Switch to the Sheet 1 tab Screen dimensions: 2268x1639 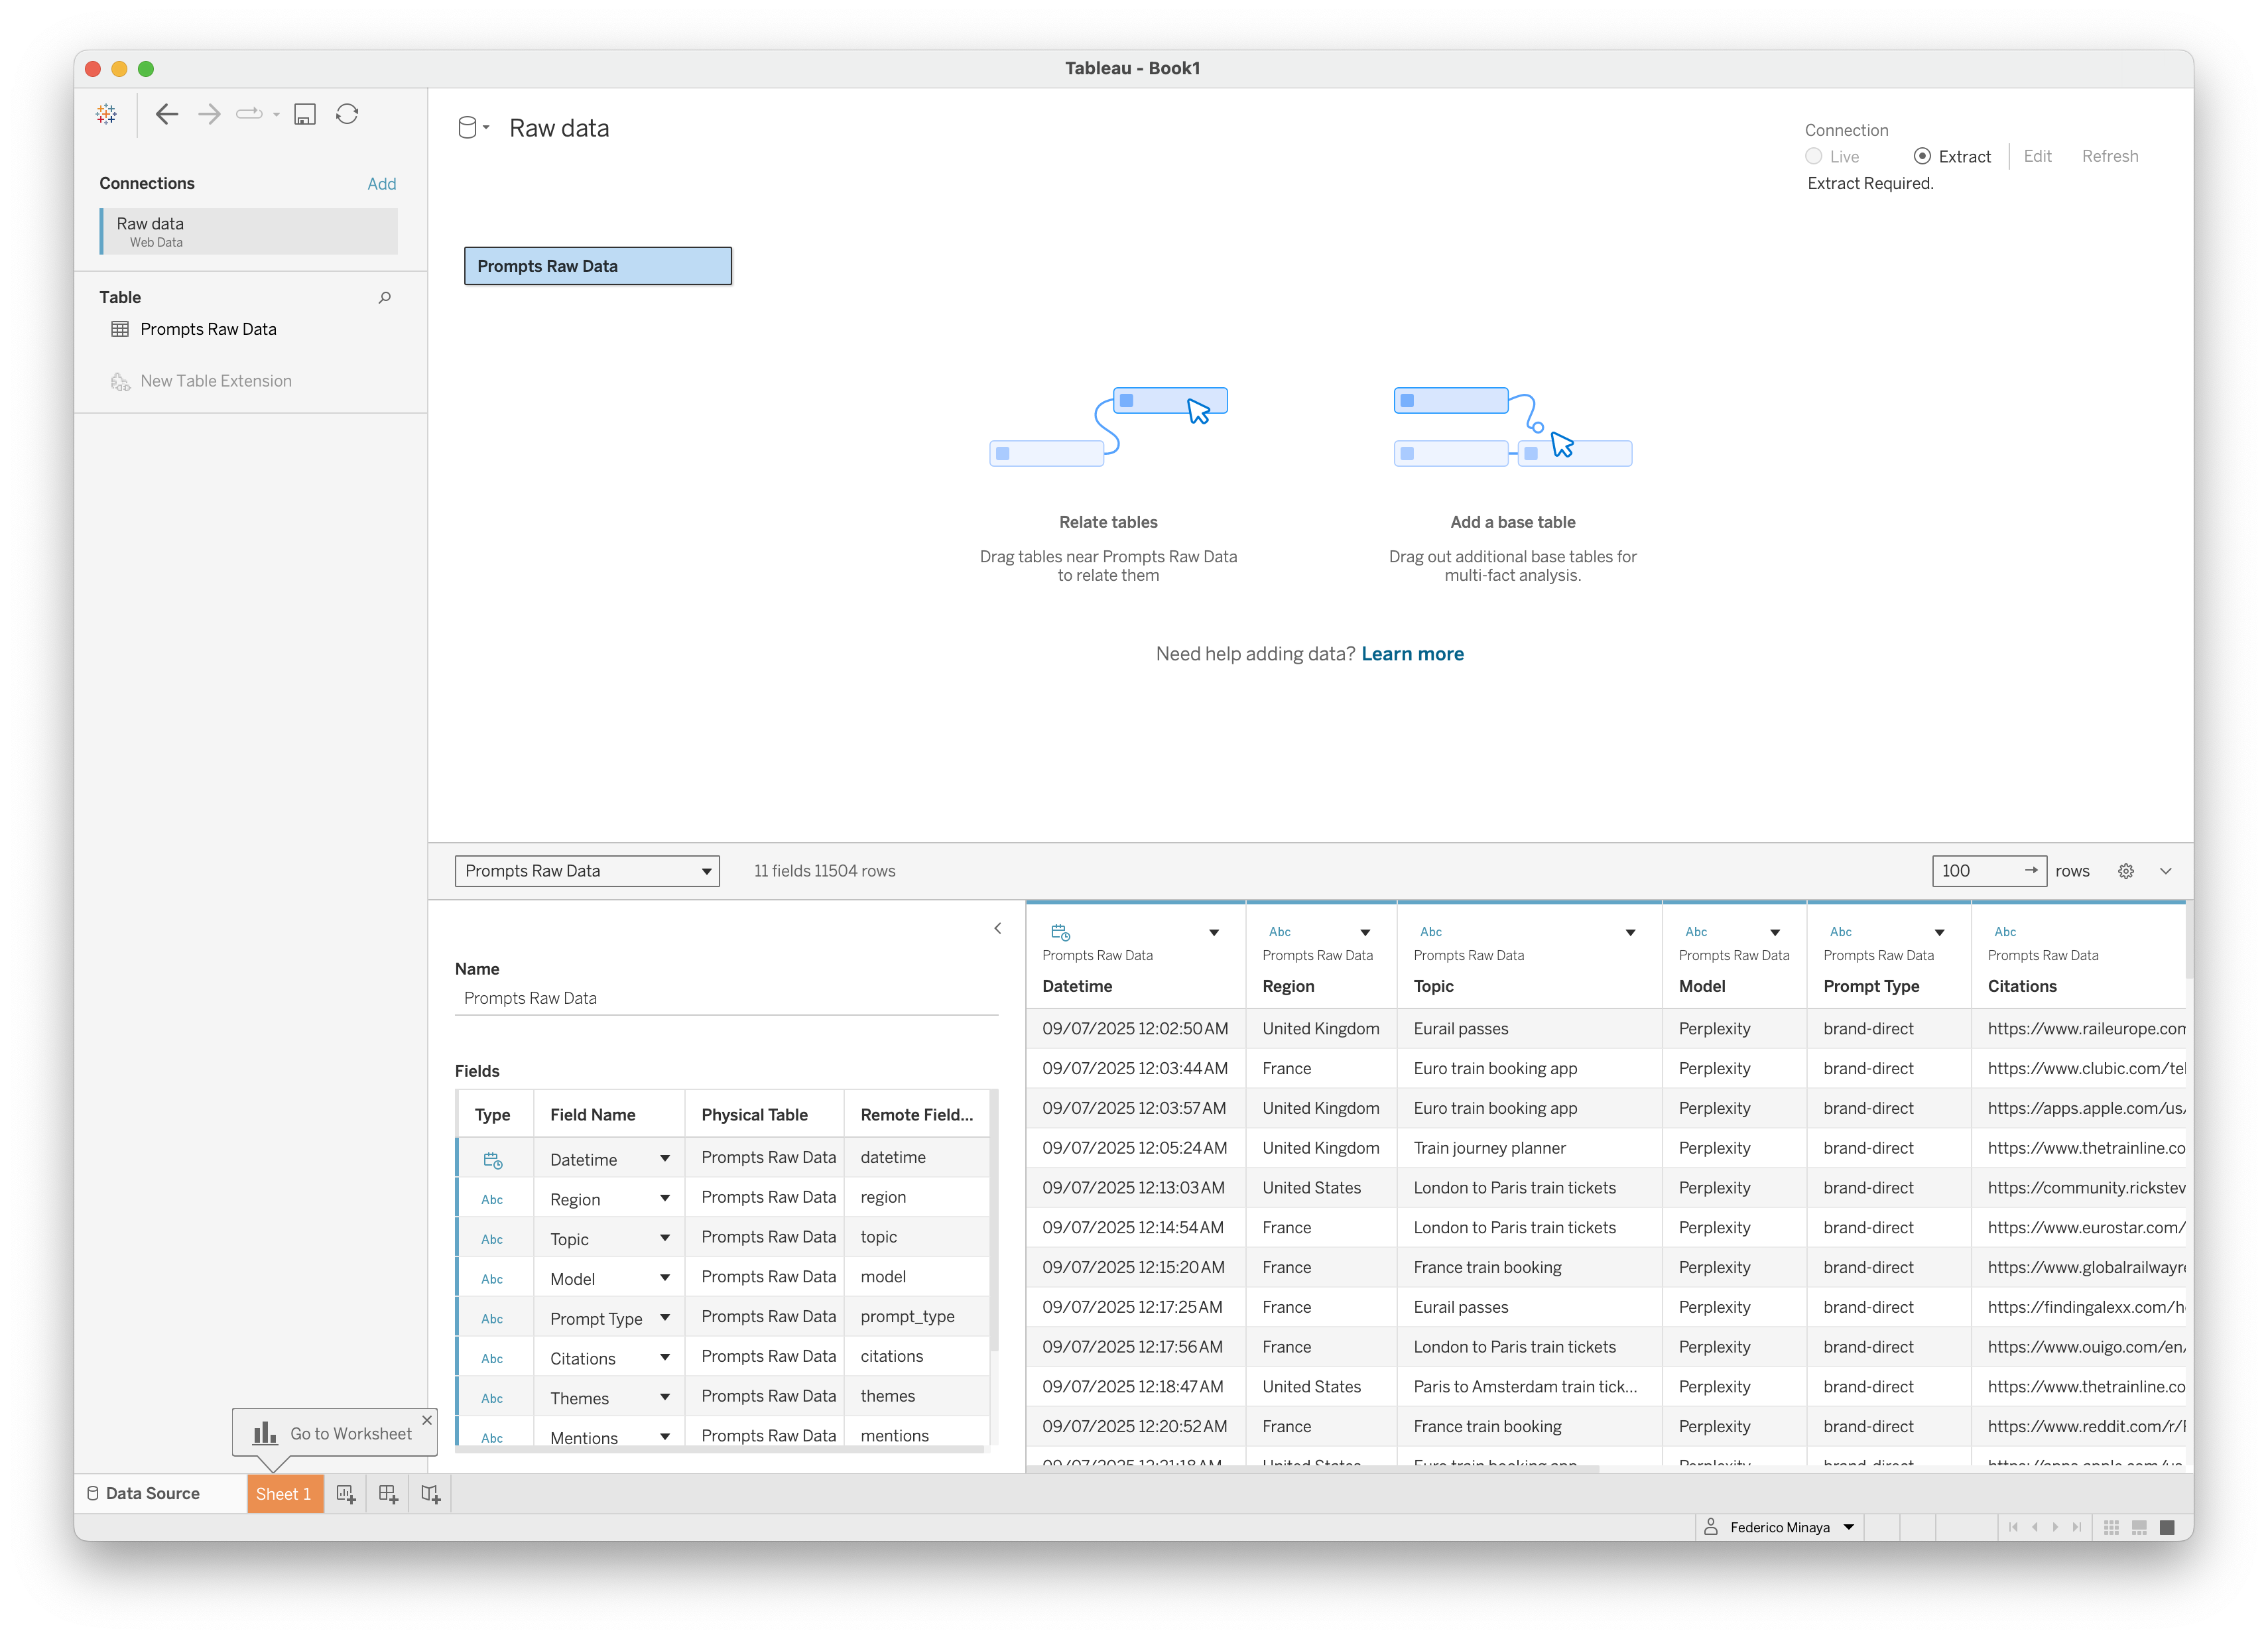tap(284, 1494)
